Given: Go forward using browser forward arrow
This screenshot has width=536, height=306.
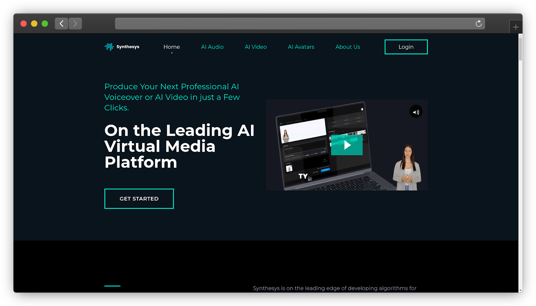Looking at the screenshot, I should 75,23.
